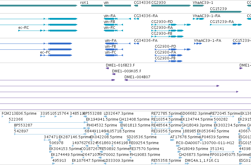Click the yin-RC transcript label
251x165 pixels.
point(109,28)
